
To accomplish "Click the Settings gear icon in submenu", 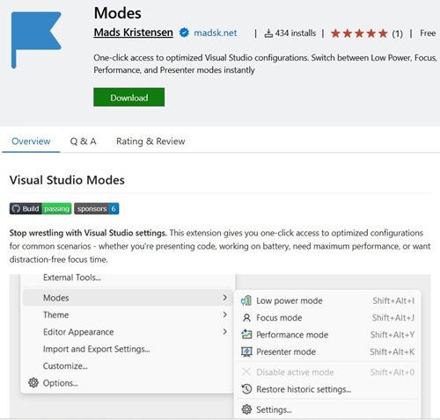I will click(246, 409).
